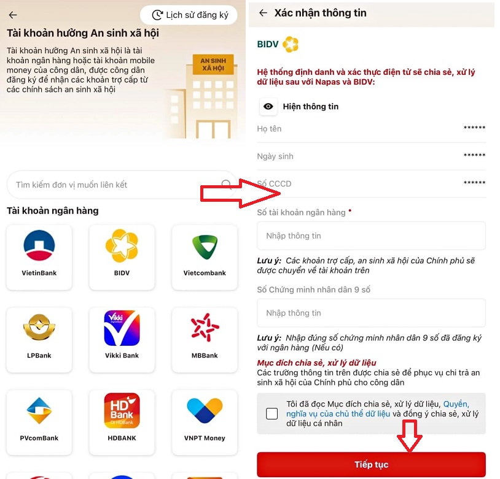
Task: Choose BIDV from the bank list
Action: coord(122,257)
